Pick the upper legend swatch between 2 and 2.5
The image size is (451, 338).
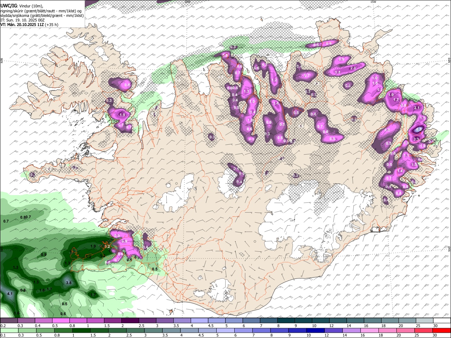point(130,321)
